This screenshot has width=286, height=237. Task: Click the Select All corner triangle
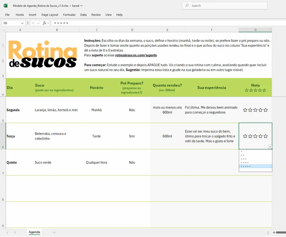click(4, 30)
